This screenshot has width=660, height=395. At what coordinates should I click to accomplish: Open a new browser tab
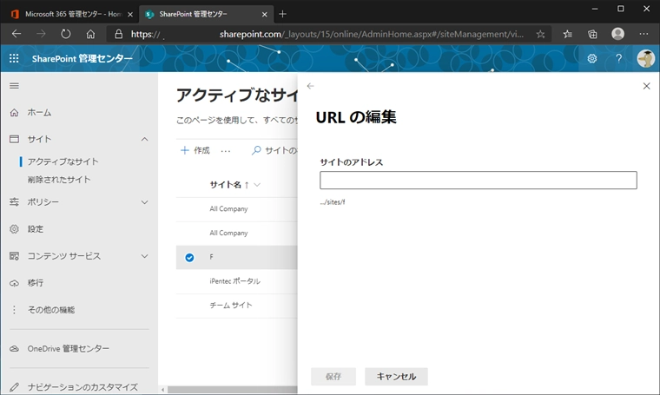282,14
